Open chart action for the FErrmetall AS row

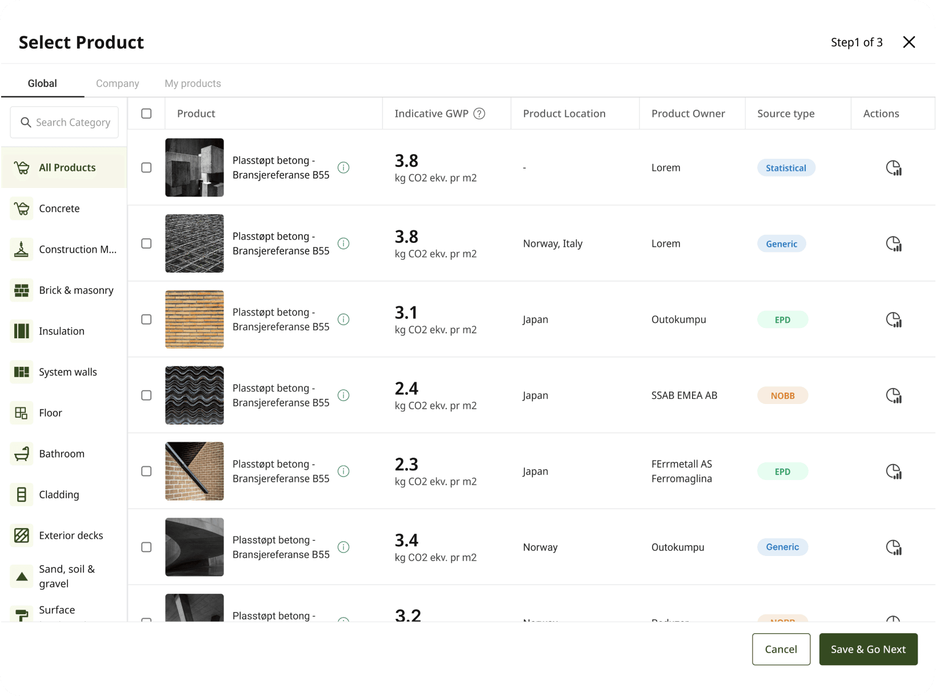894,472
